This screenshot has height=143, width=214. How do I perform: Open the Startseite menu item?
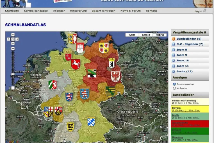coord(12,11)
